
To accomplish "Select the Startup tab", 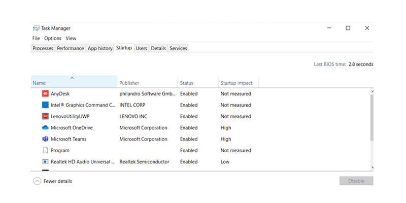I will coord(124,48).
